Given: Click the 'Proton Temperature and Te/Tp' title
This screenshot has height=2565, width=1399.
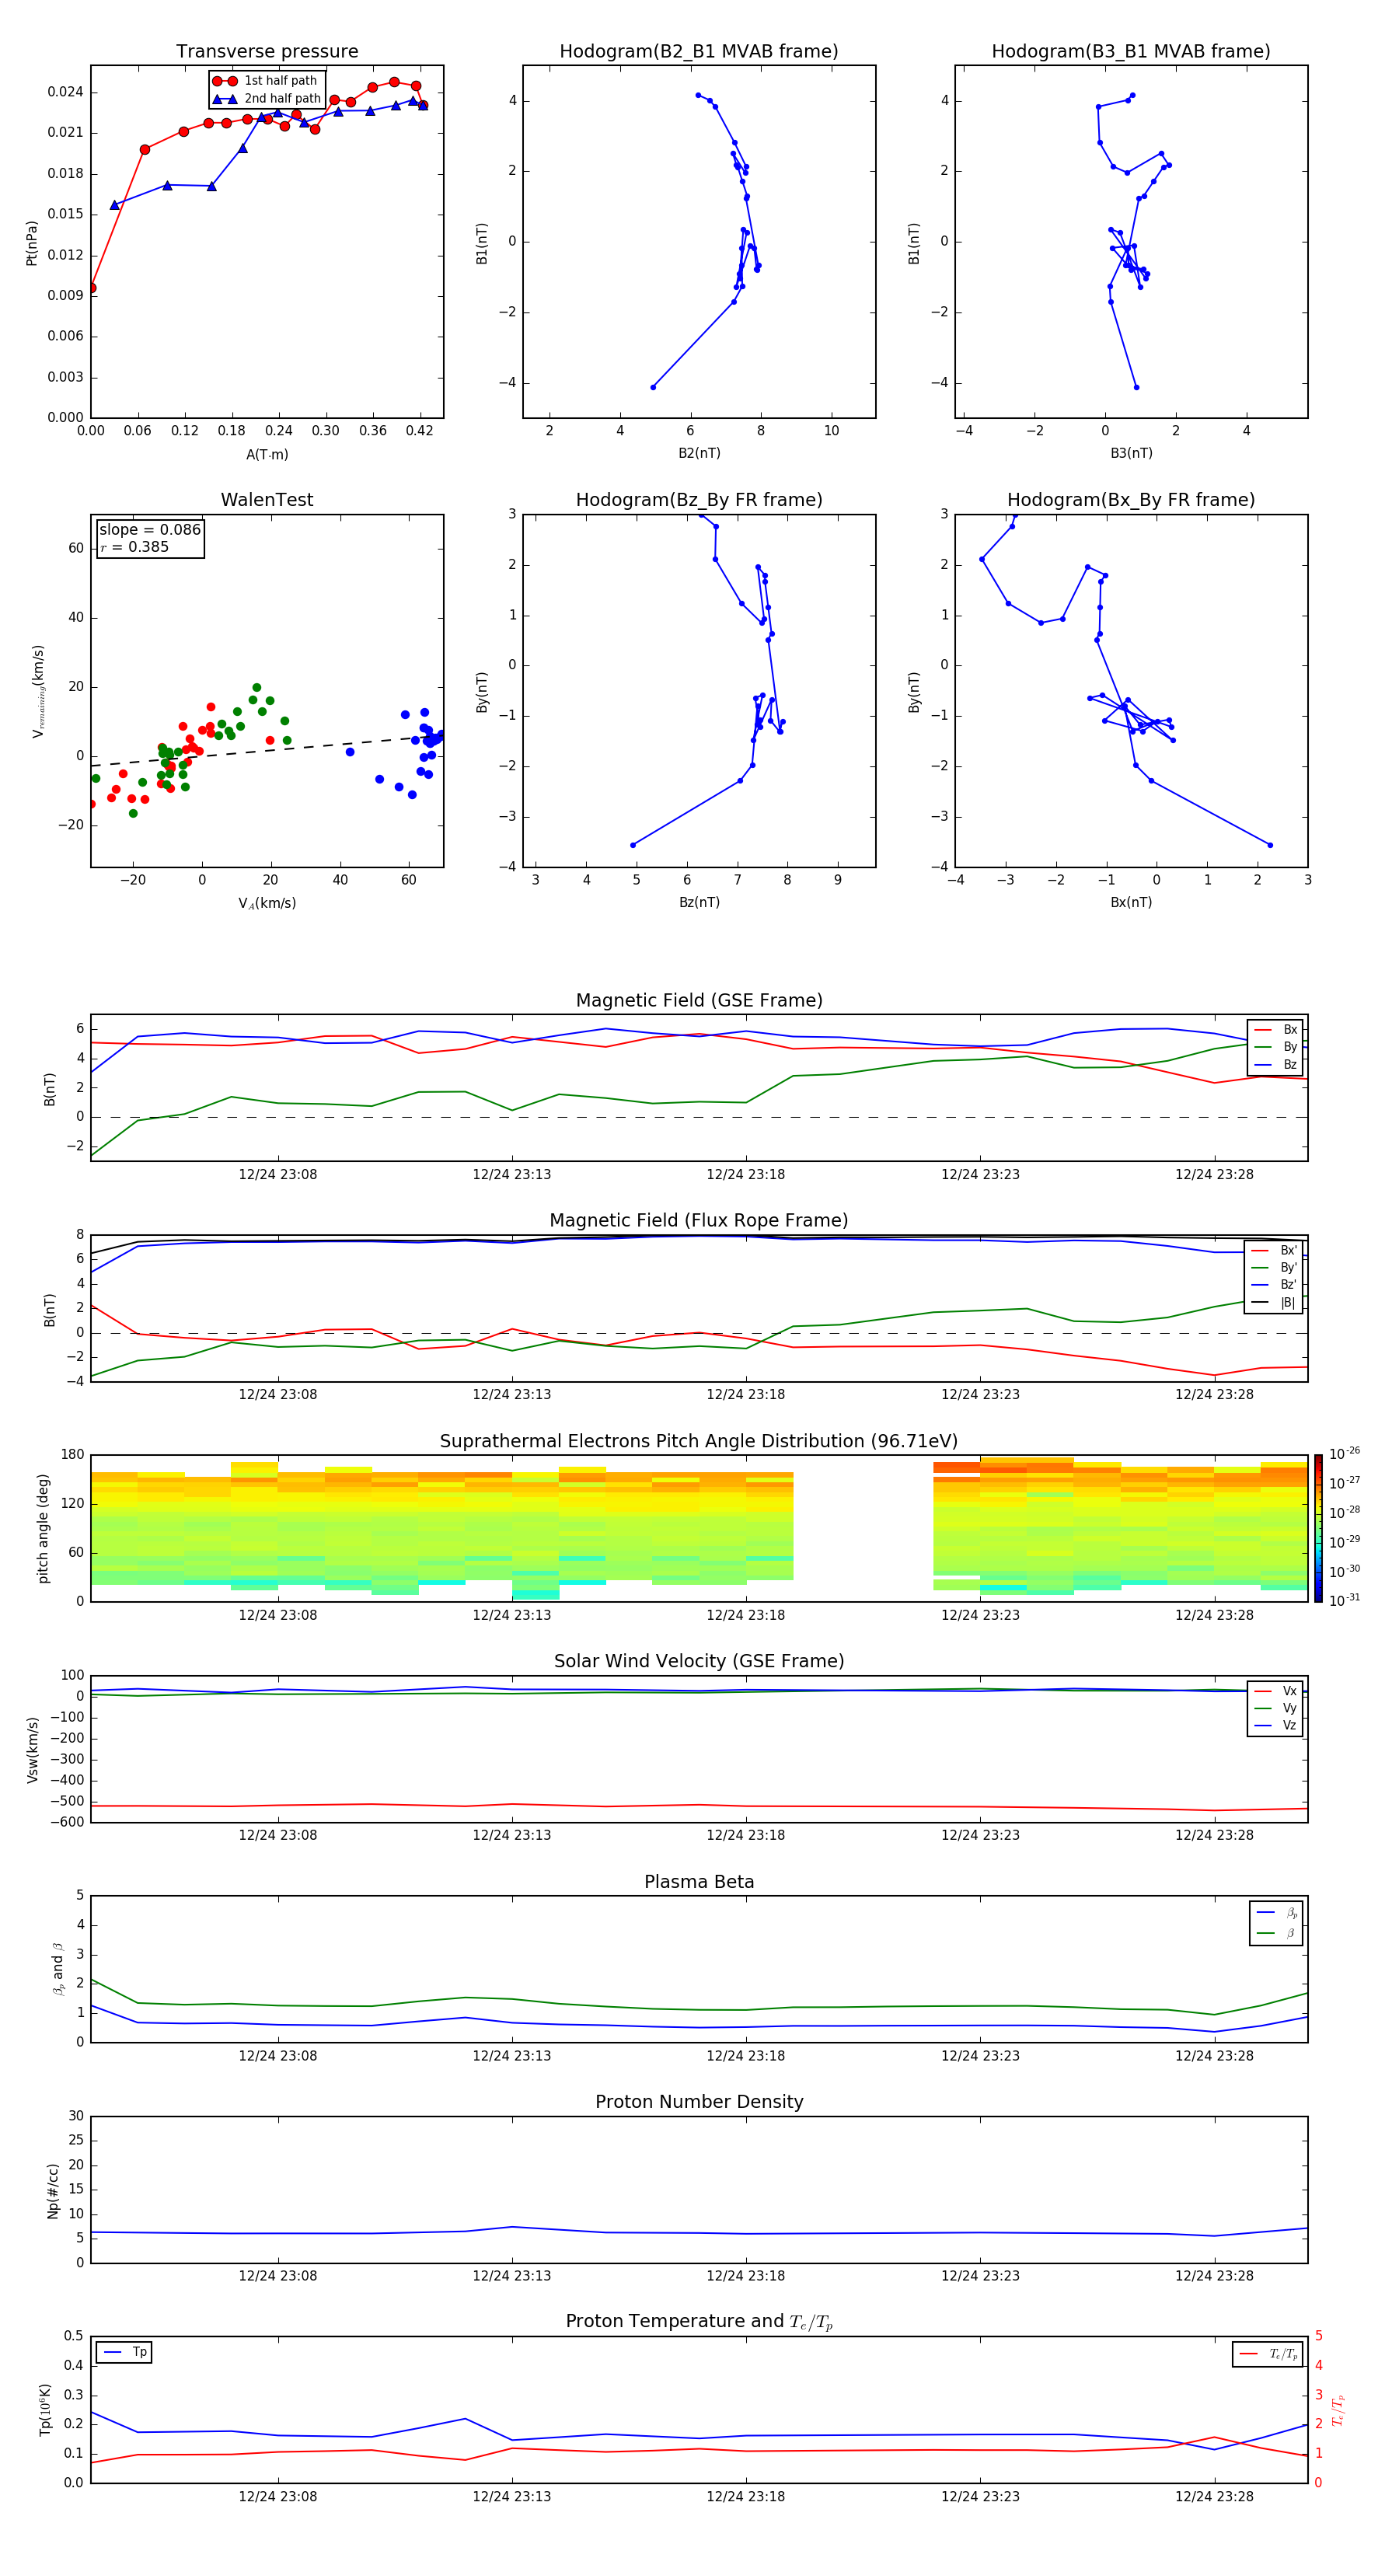Looking at the screenshot, I should click(699, 2322).
